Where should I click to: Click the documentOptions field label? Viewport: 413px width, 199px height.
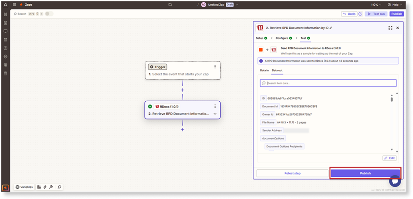(273, 138)
